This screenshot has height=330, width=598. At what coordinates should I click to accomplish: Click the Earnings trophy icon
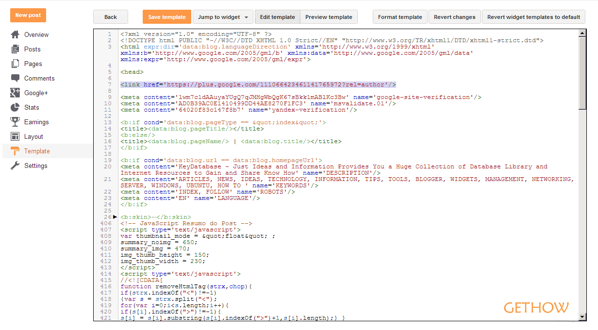(15, 122)
